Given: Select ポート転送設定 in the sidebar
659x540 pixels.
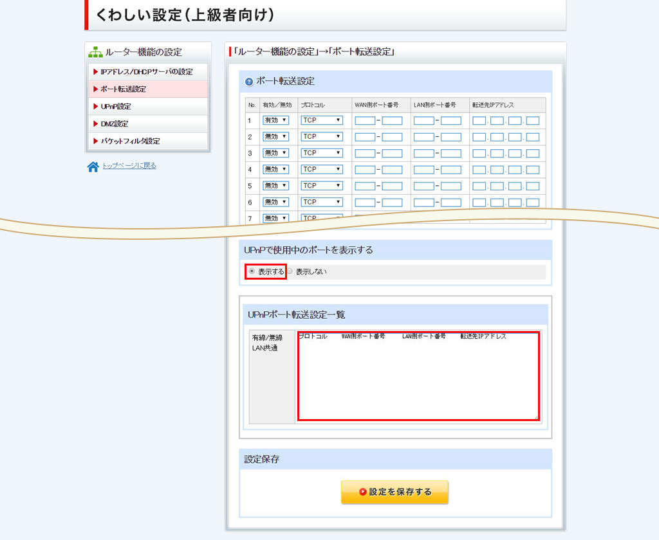Looking at the screenshot, I should tap(147, 89).
